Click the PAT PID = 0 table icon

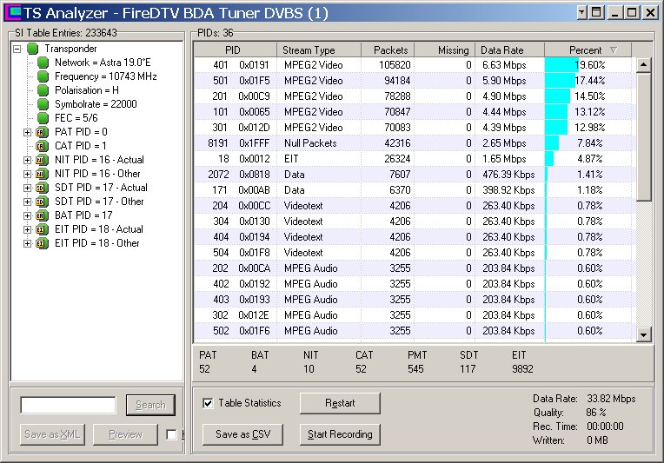(41, 132)
